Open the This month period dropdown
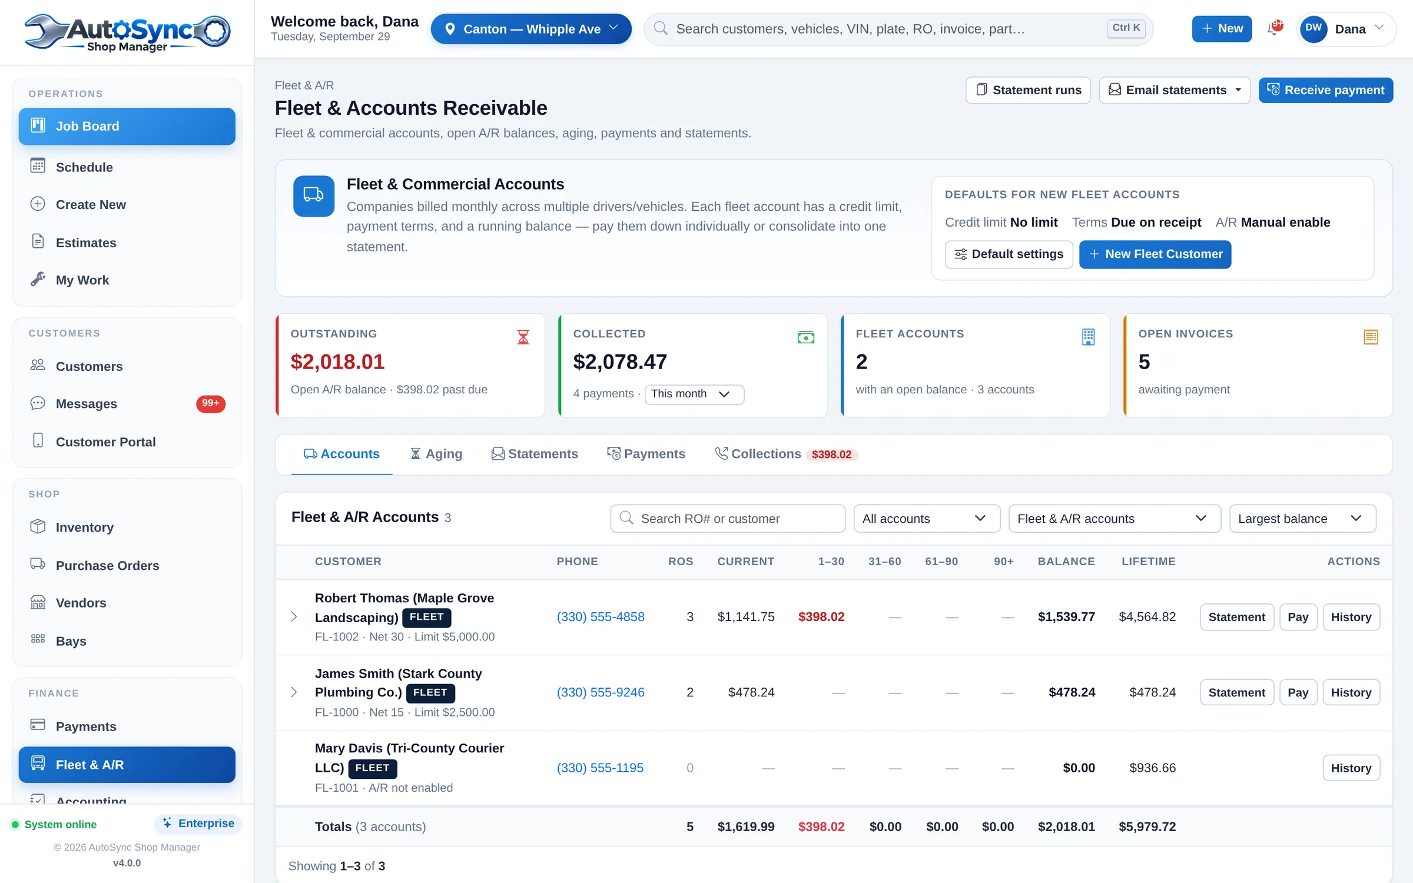This screenshot has height=883, width=1413. click(694, 394)
